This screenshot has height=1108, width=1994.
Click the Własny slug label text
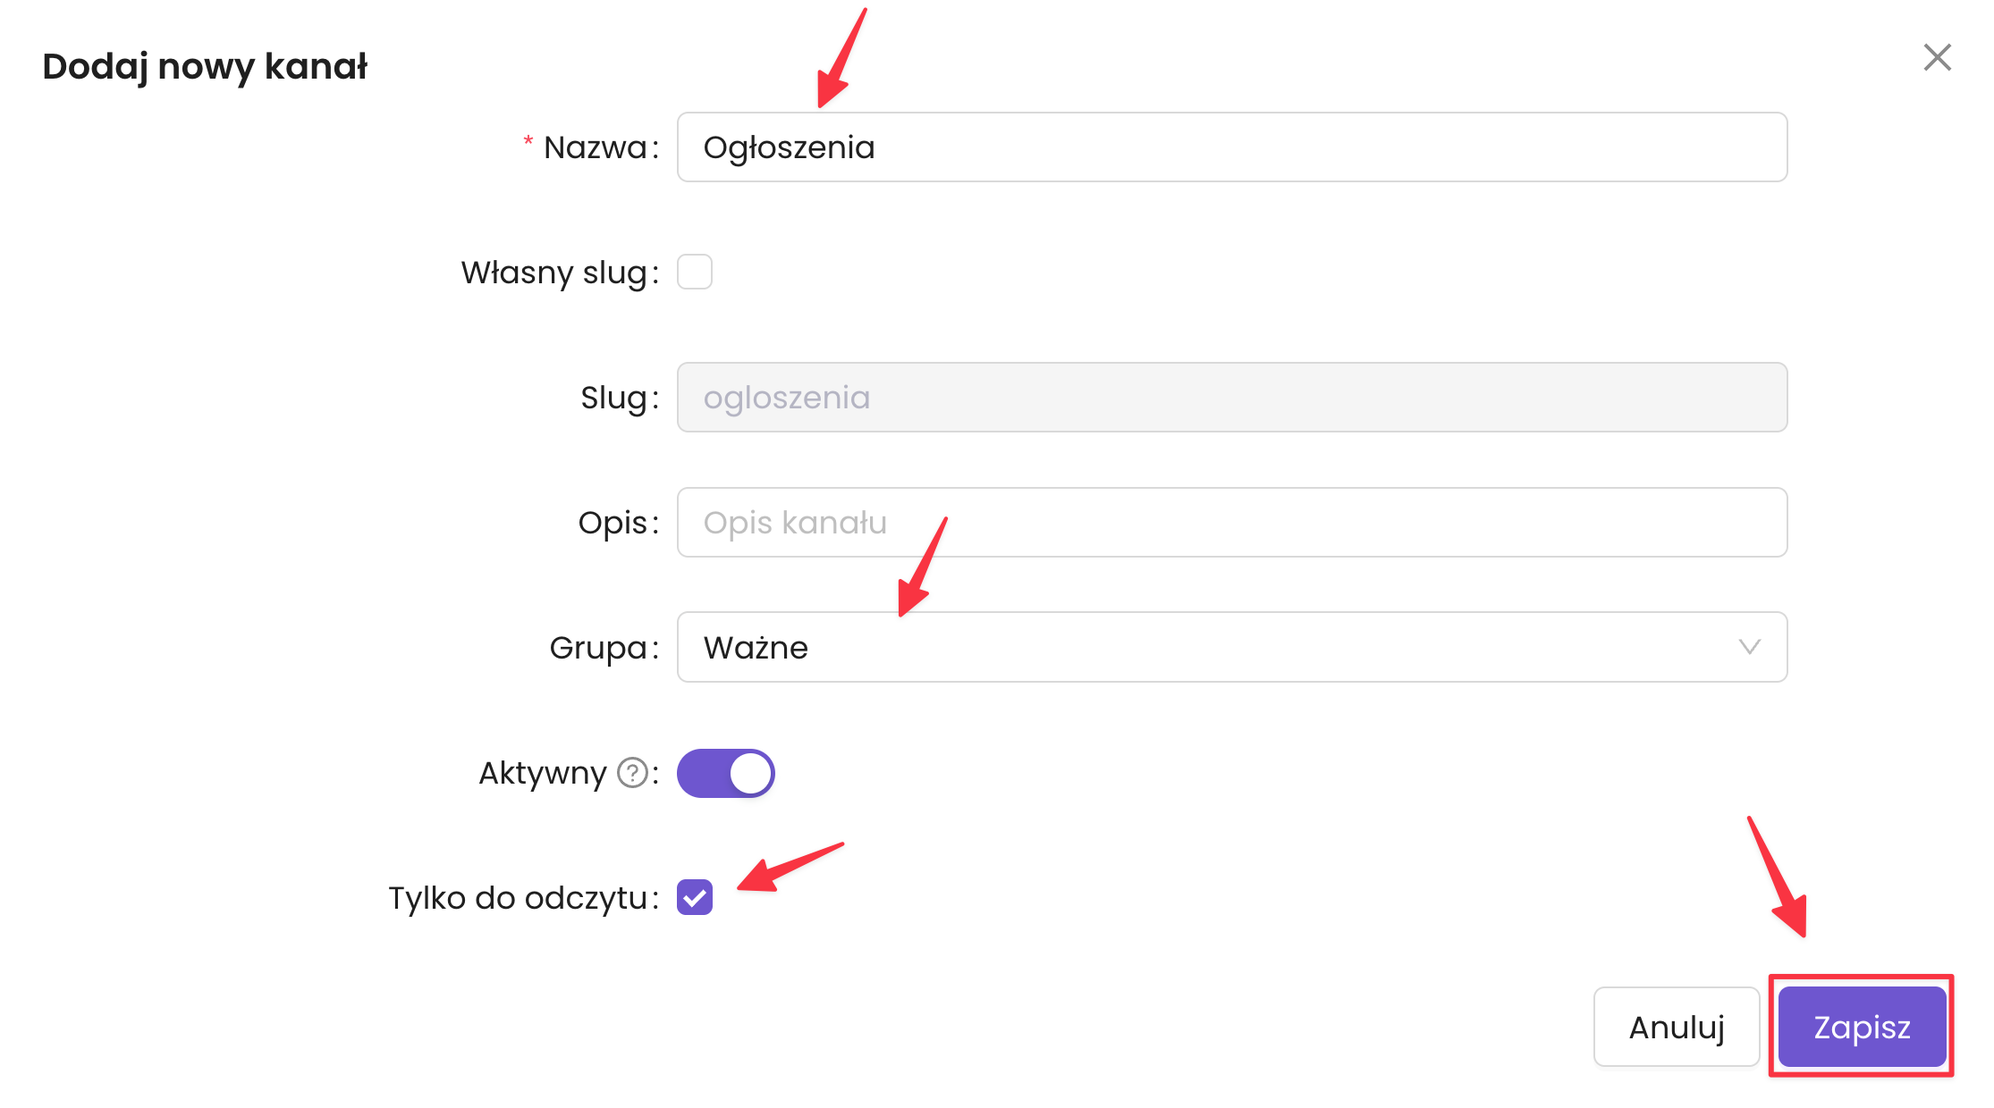coord(553,273)
